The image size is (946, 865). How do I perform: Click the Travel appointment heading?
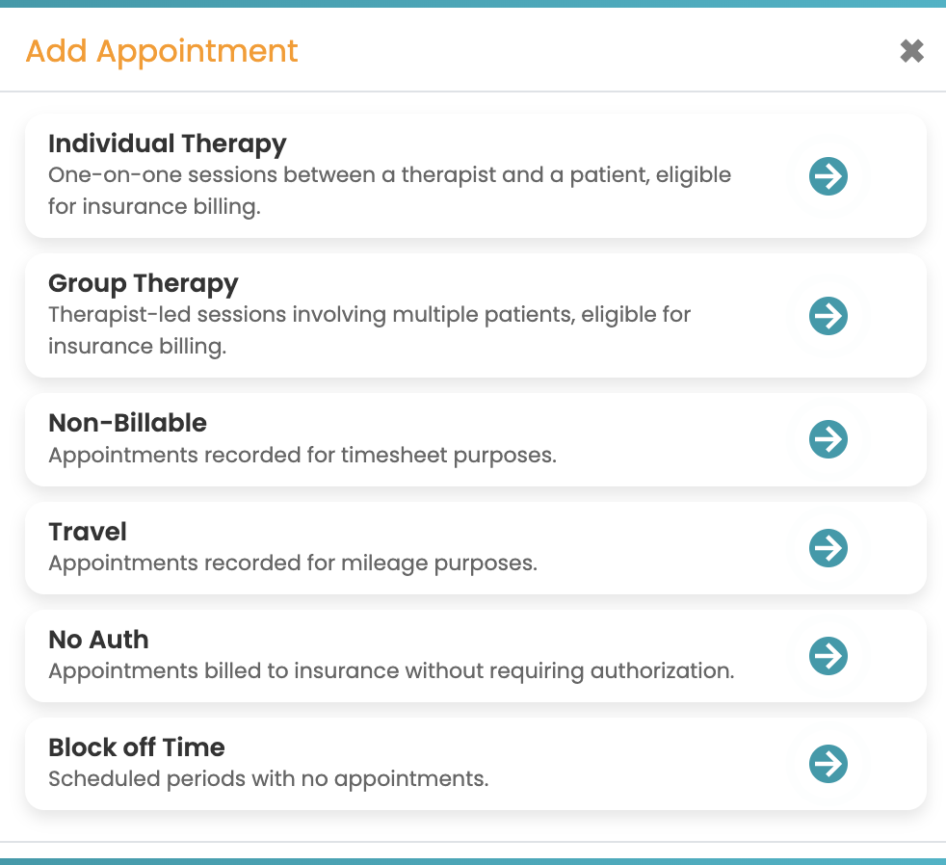pyautogui.click(x=88, y=532)
